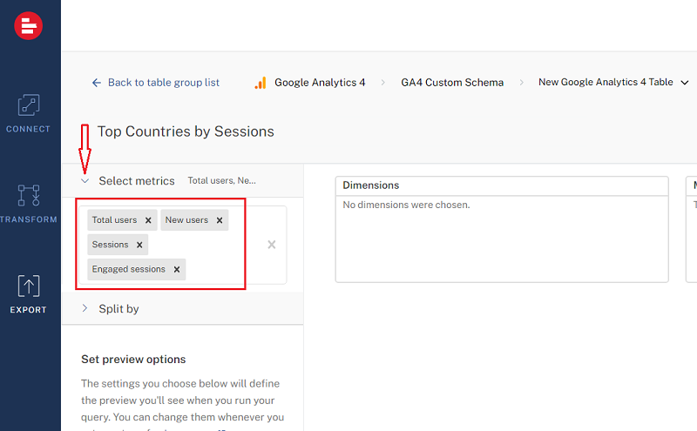This screenshot has width=697, height=431.
Task: Click the EXPORT sidebar label
Action: 29,310
